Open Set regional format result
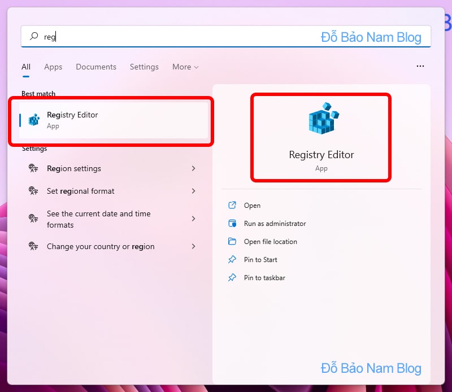Image resolution: width=452 pixels, height=392 pixels. point(112,191)
